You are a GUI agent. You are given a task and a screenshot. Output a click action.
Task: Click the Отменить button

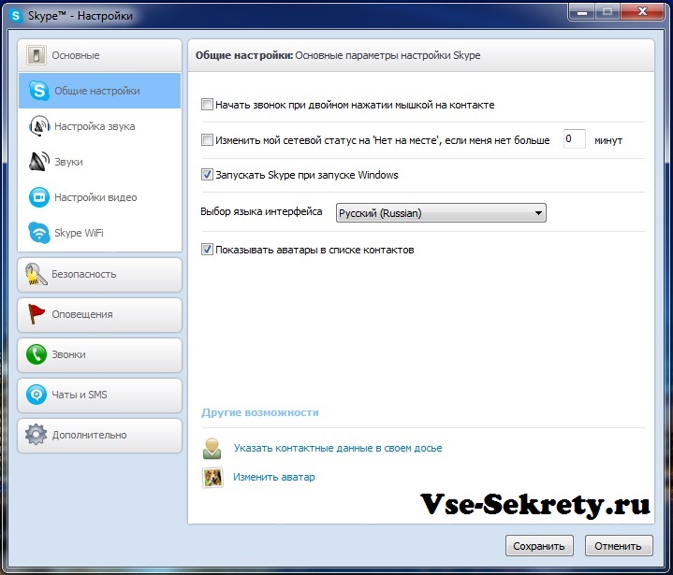[x=619, y=546]
